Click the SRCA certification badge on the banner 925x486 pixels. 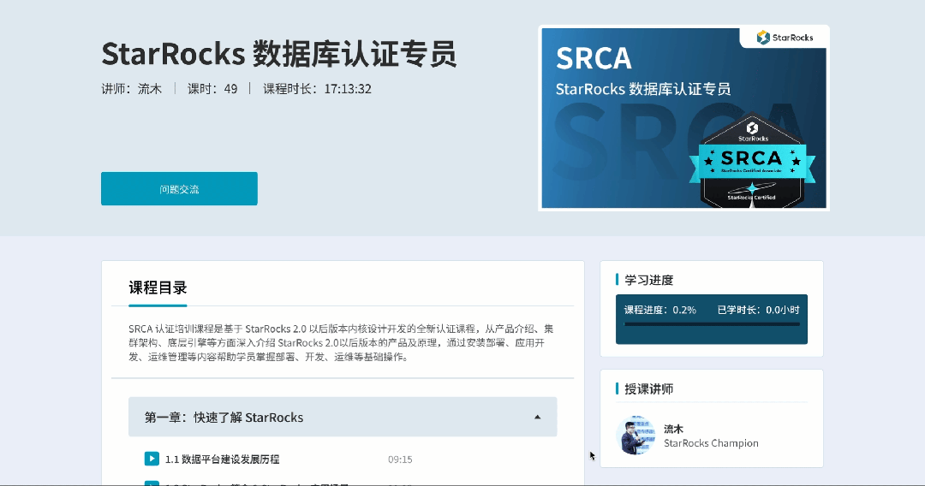point(752,159)
